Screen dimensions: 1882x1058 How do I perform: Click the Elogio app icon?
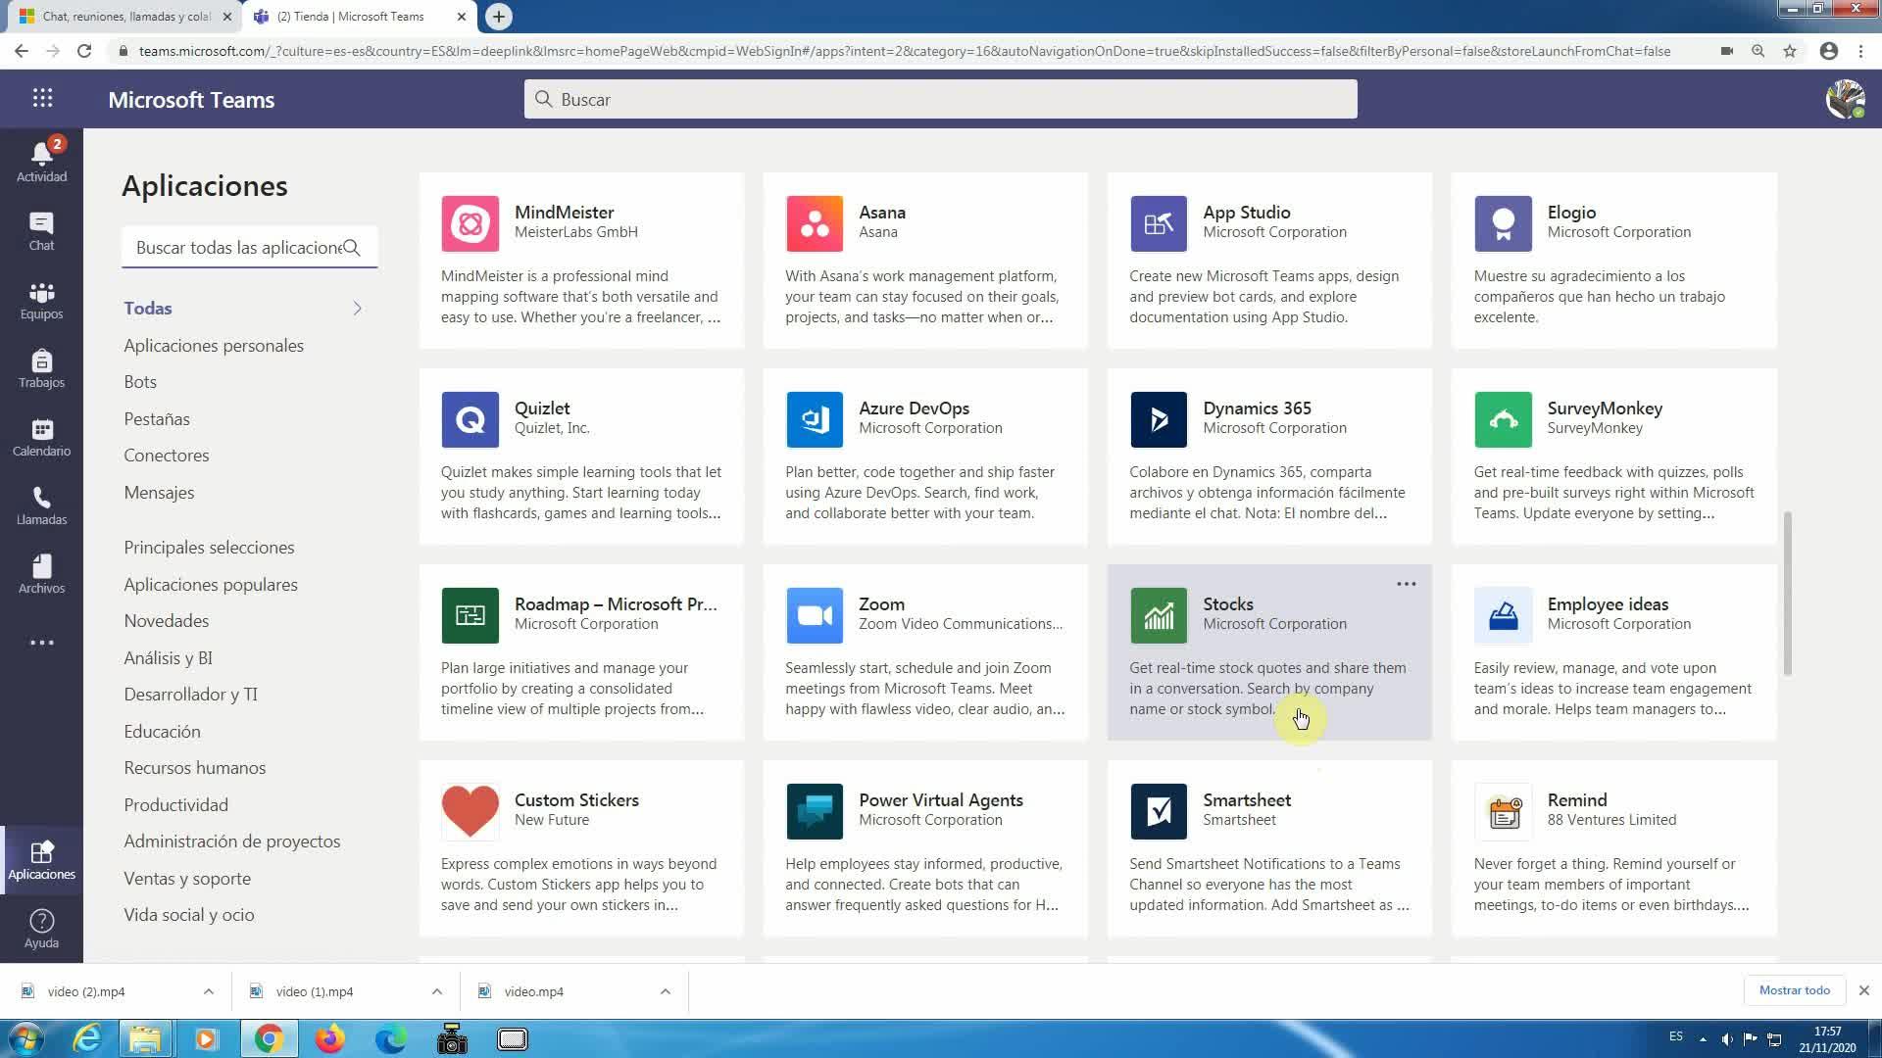pos(1503,223)
